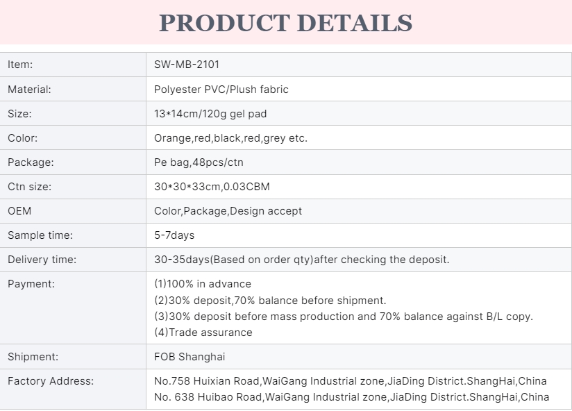This screenshot has height=411, width=572.
Task: Click the Polyester PVC/Plush fabric value
Action: point(221,89)
